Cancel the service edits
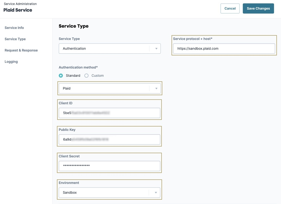This screenshot has width=281, height=204. tap(230, 8)
